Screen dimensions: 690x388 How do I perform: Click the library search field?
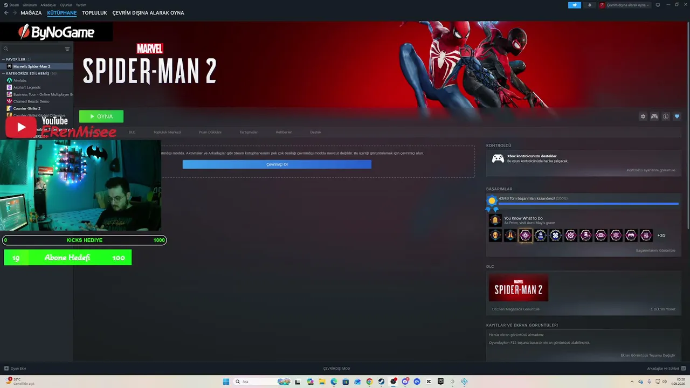(32, 49)
